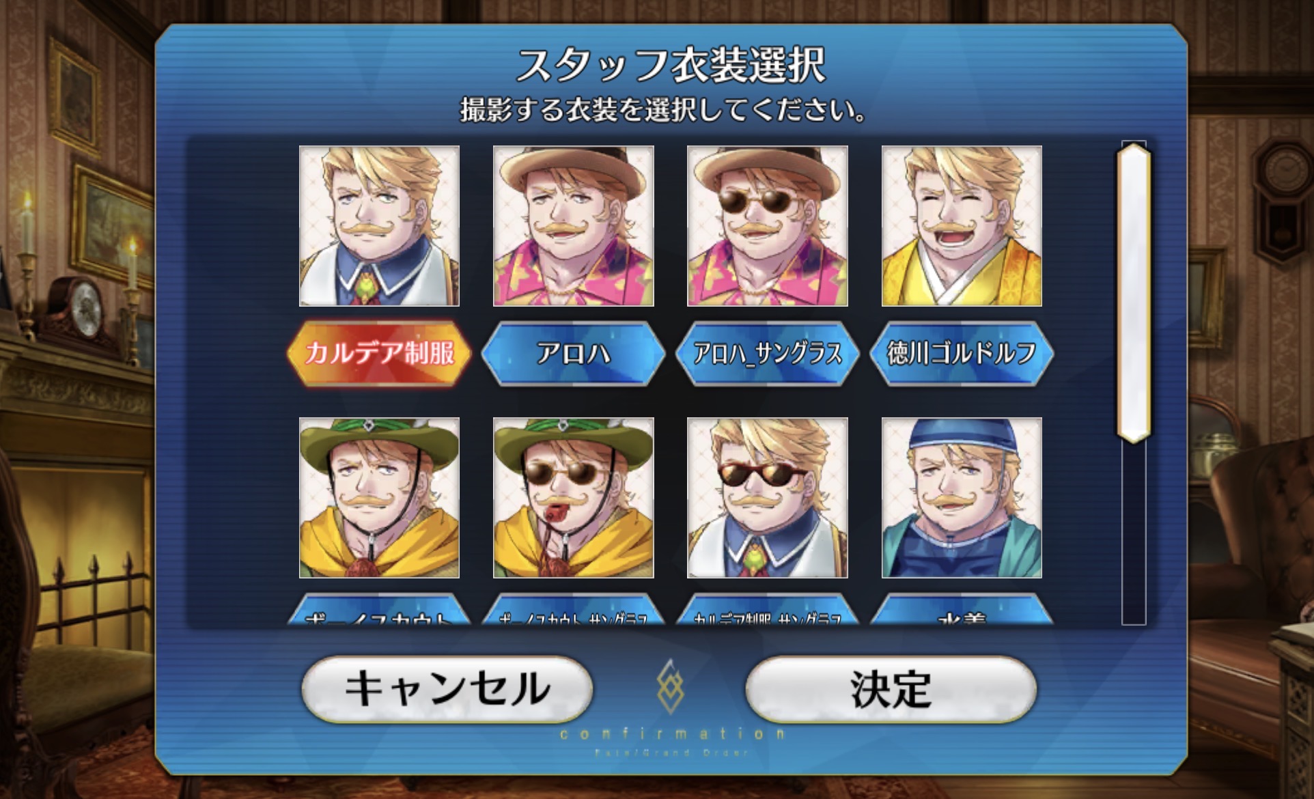
Task: Select the アロハ costume label
Action: click(x=574, y=353)
